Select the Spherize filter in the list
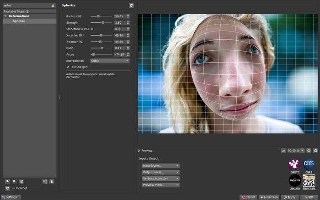 19,21
